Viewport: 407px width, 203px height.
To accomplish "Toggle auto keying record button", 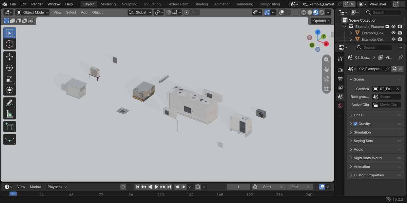I will [x=123, y=187].
